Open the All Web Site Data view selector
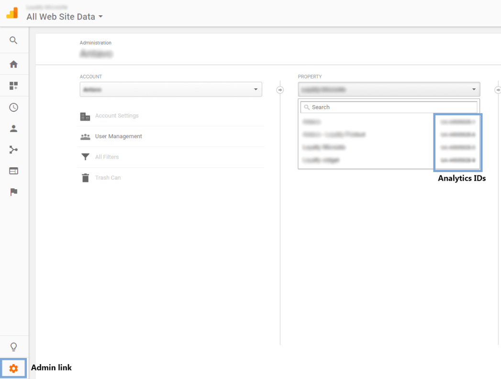 [65, 17]
